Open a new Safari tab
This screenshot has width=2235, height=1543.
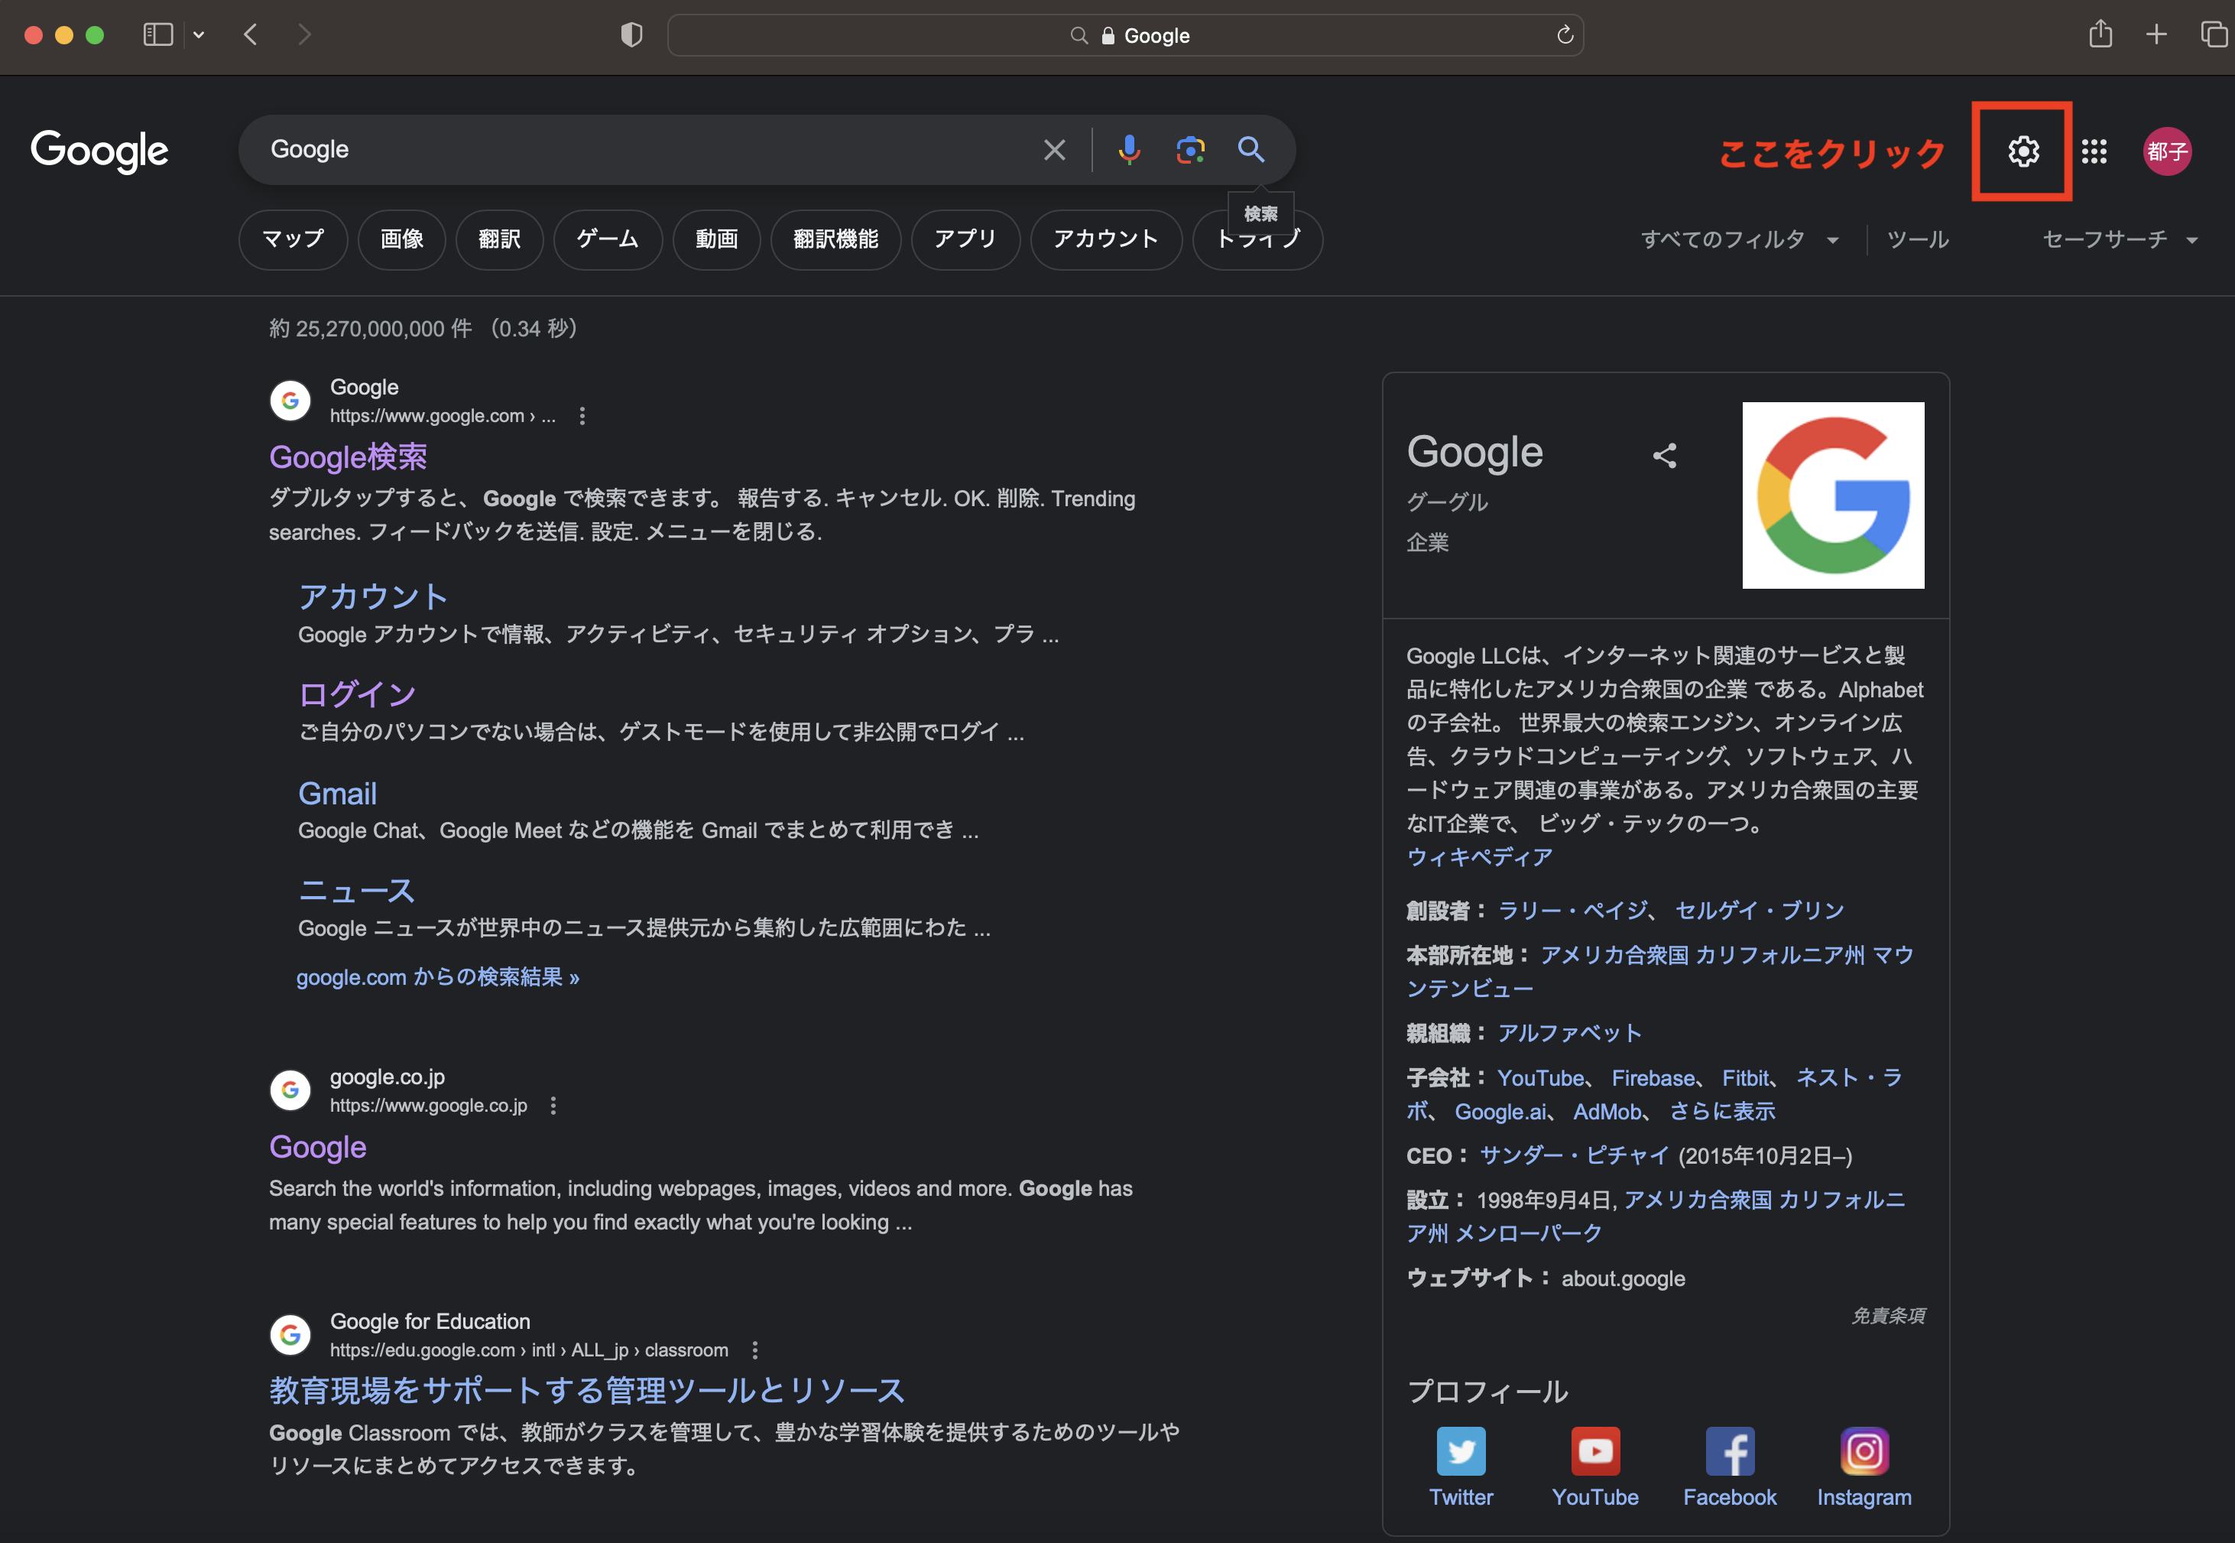click(x=2156, y=35)
